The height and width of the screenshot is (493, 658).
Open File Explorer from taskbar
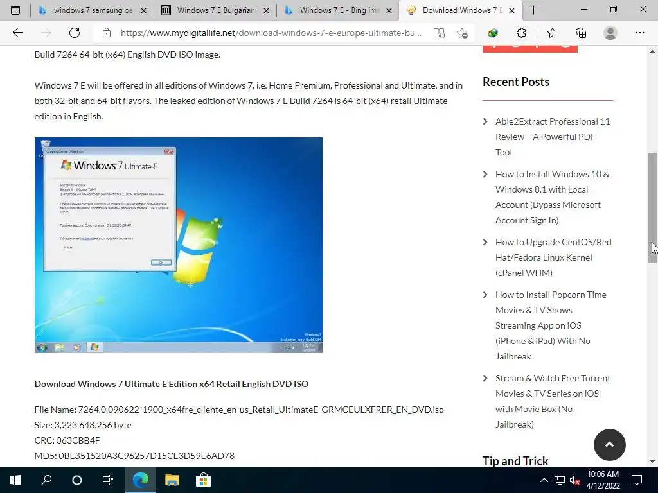coord(172,480)
